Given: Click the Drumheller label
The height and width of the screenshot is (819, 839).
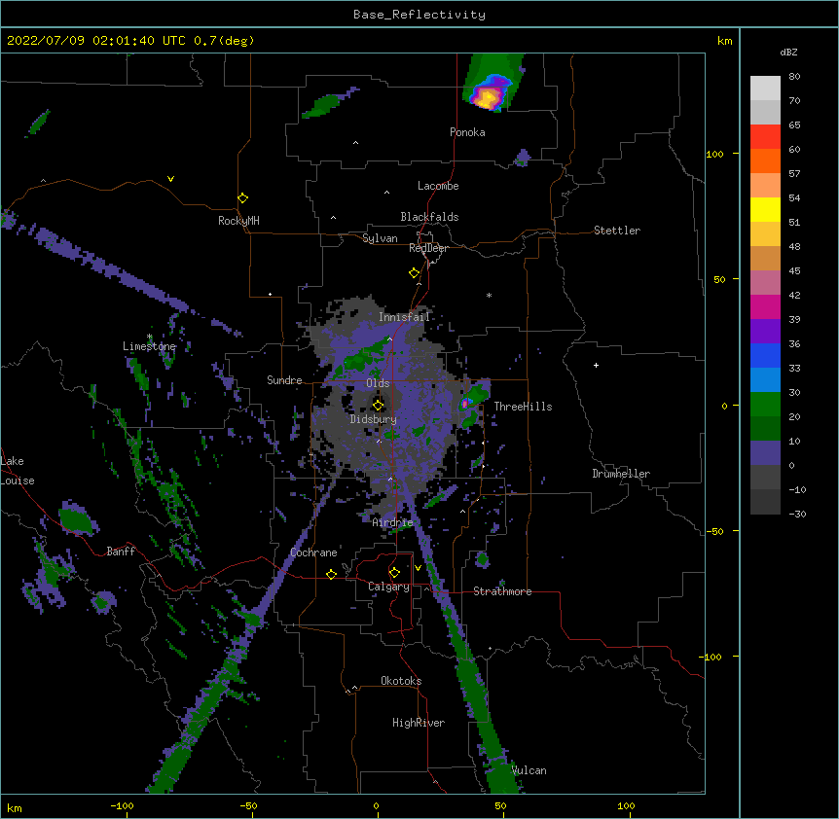Looking at the screenshot, I should tap(621, 474).
